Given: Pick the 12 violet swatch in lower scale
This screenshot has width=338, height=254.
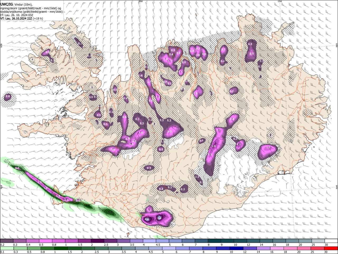Looking at the screenshot, I should [250, 248].
